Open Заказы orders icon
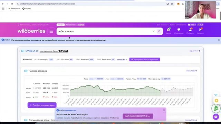 point(169,31)
